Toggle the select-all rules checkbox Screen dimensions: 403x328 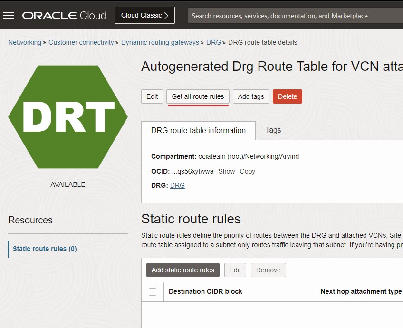(153, 292)
